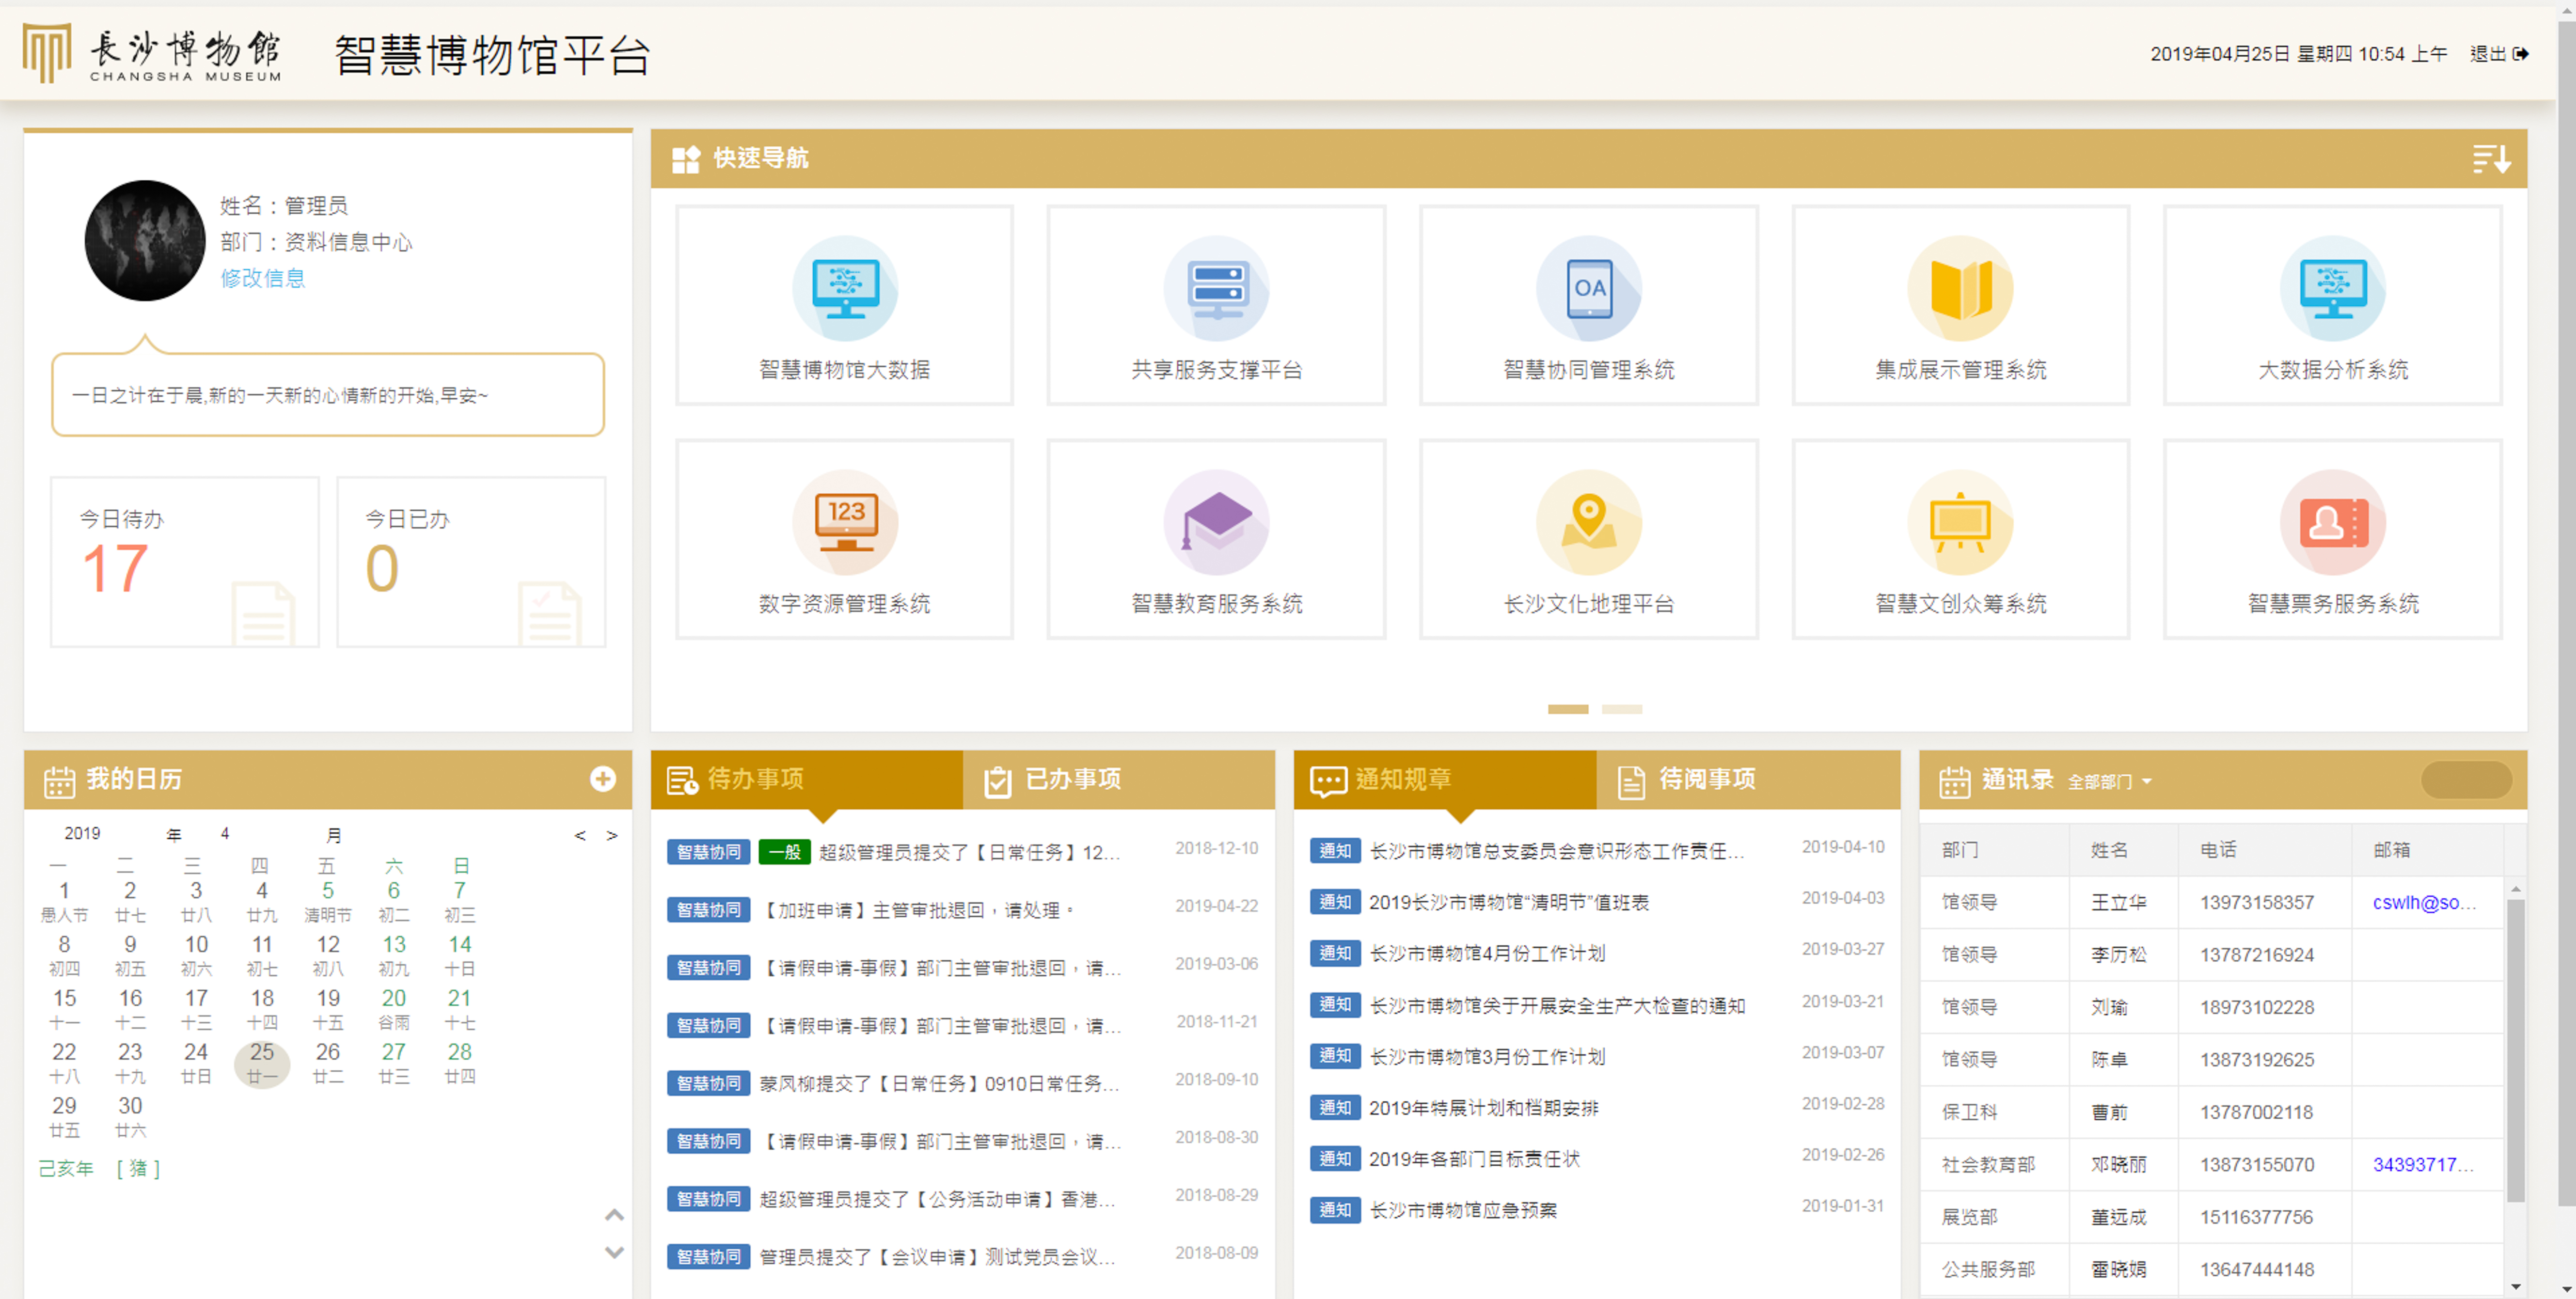Viewport: 2576px width, 1299px height.
Task: Go to next month in calendar
Action: coord(612,836)
